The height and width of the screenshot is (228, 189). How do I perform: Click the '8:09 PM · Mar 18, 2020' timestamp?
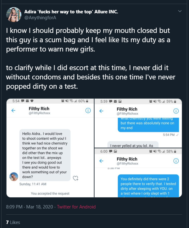coord(30,207)
